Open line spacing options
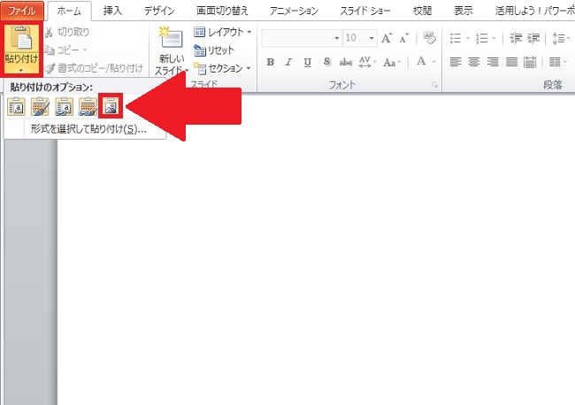The height and width of the screenshot is (405, 575). [561, 38]
